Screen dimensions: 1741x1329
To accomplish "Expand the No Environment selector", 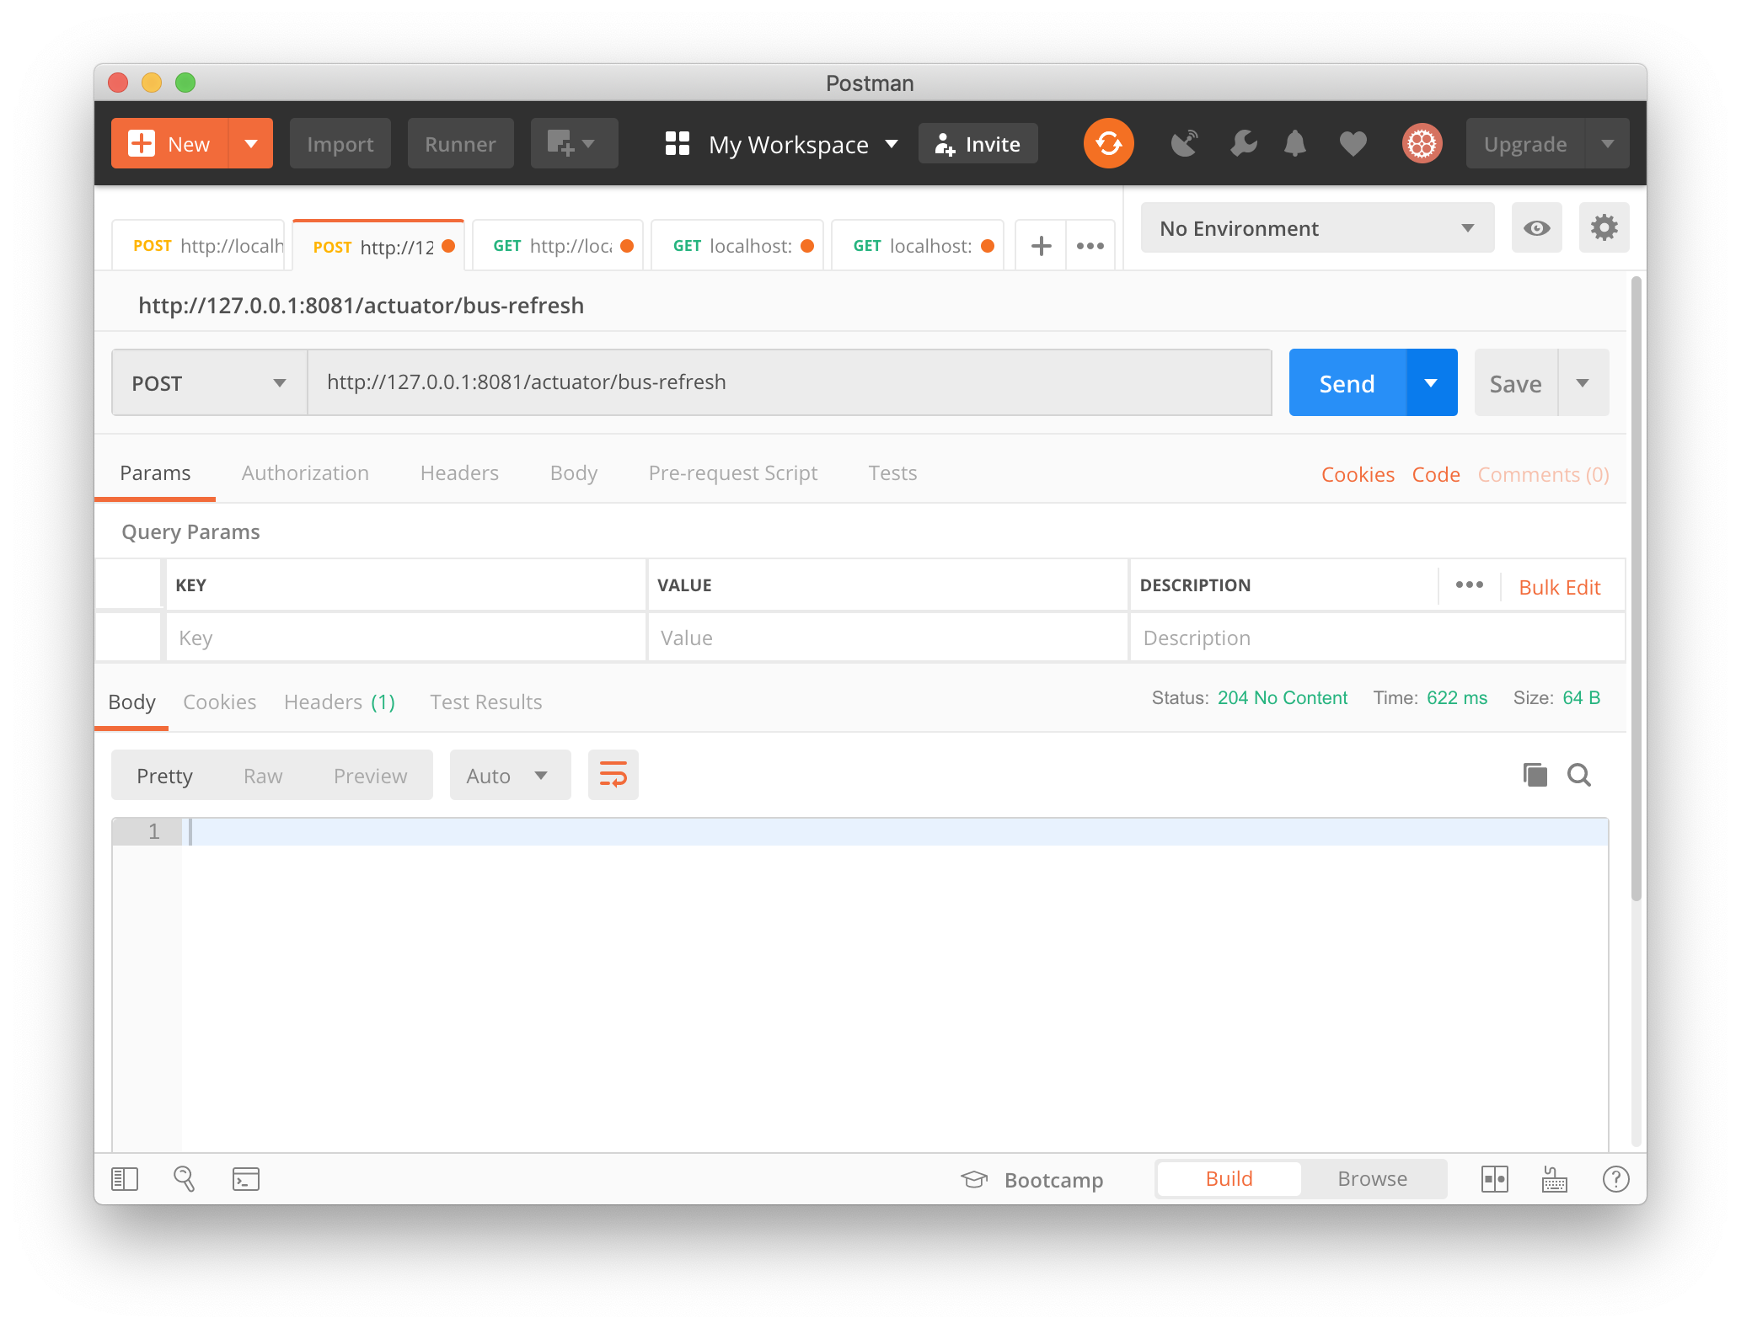I will coord(1316,228).
